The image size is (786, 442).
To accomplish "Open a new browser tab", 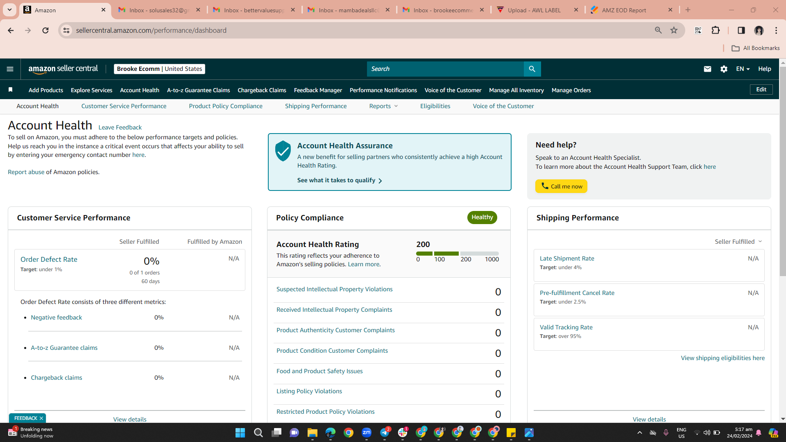I will click(x=688, y=10).
